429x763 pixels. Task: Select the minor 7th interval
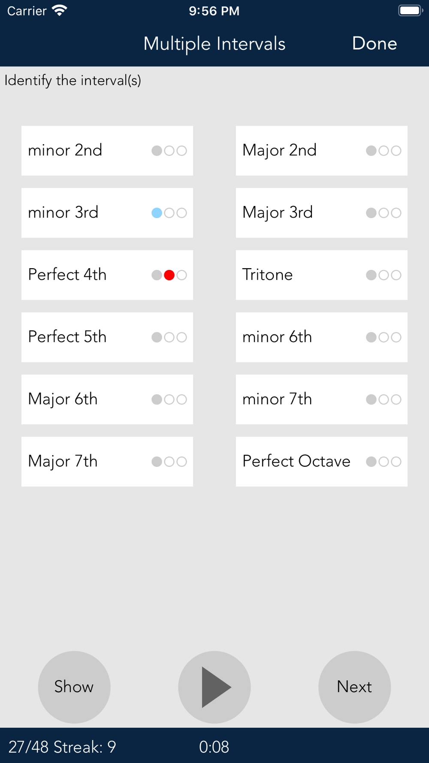(x=322, y=400)
